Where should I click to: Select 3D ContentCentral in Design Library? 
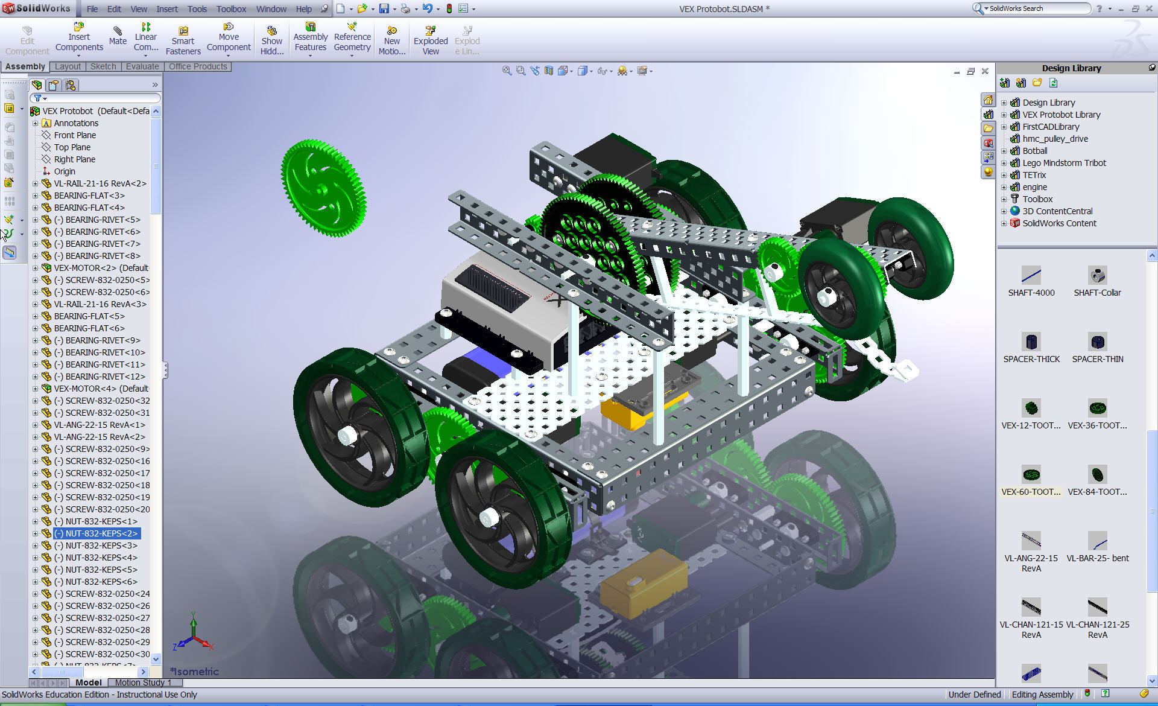coord(1057,211)
